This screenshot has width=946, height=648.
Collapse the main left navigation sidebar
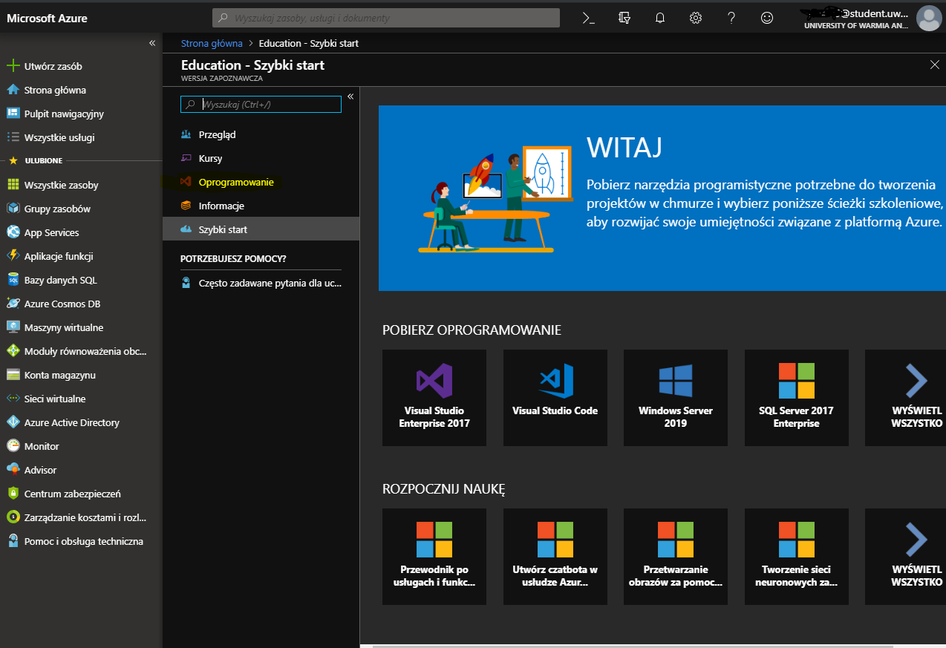152,43
